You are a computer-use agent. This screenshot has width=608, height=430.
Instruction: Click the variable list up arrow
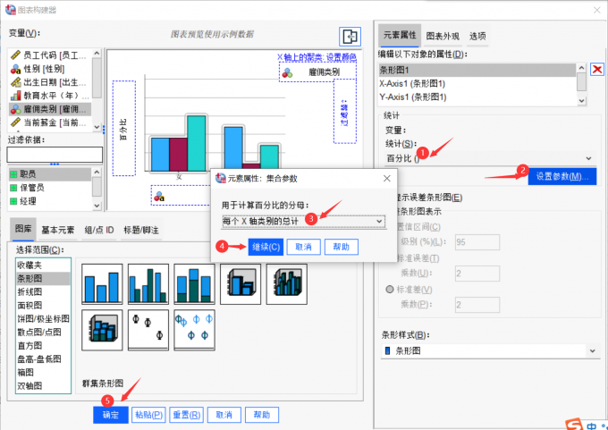[x=97, y=53]
